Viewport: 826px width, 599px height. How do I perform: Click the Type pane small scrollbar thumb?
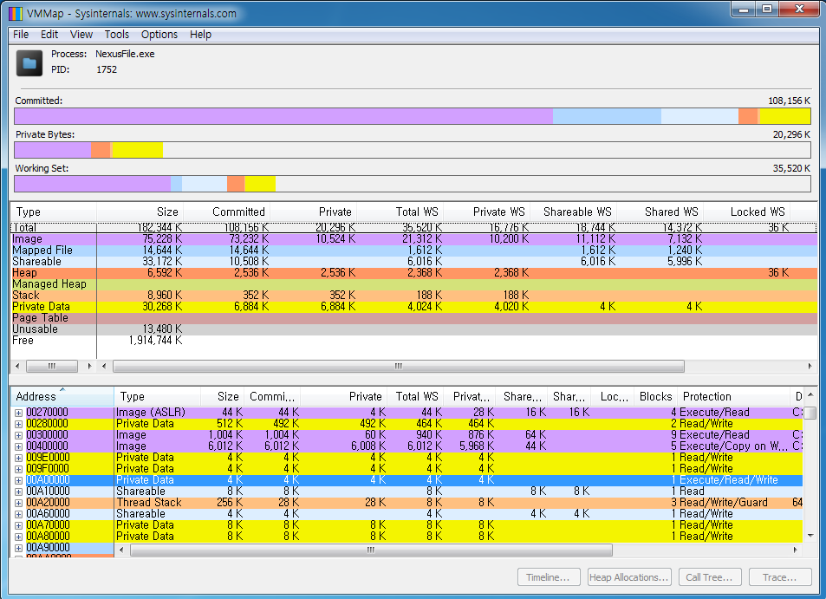pos(52,366)
